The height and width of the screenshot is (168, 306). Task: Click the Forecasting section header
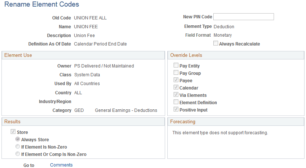(183, 122)
